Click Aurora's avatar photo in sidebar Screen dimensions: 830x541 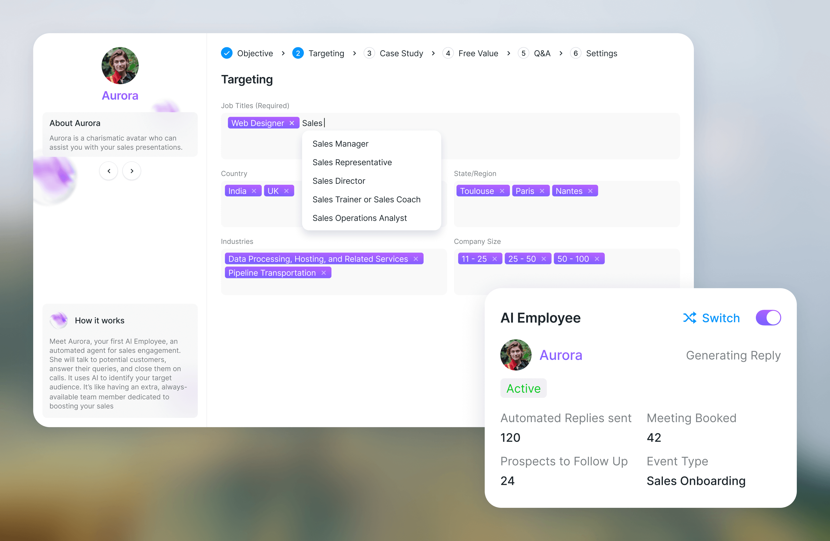coord(120,66)
